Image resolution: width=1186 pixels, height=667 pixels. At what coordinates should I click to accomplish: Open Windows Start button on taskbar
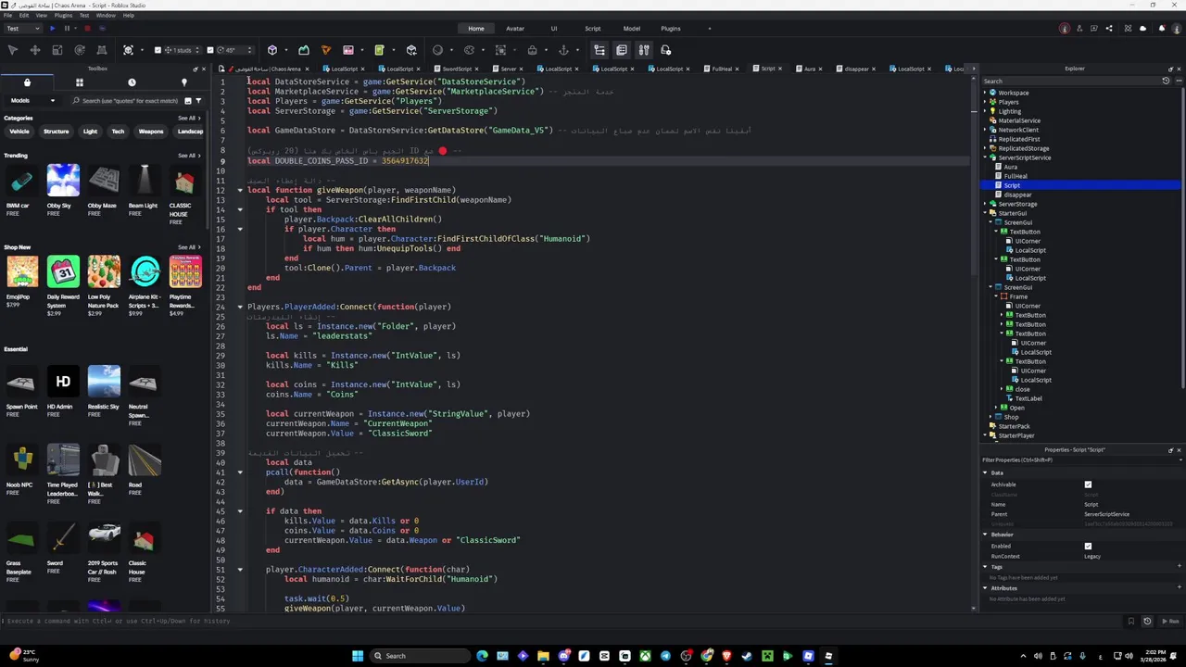(358, 656)
